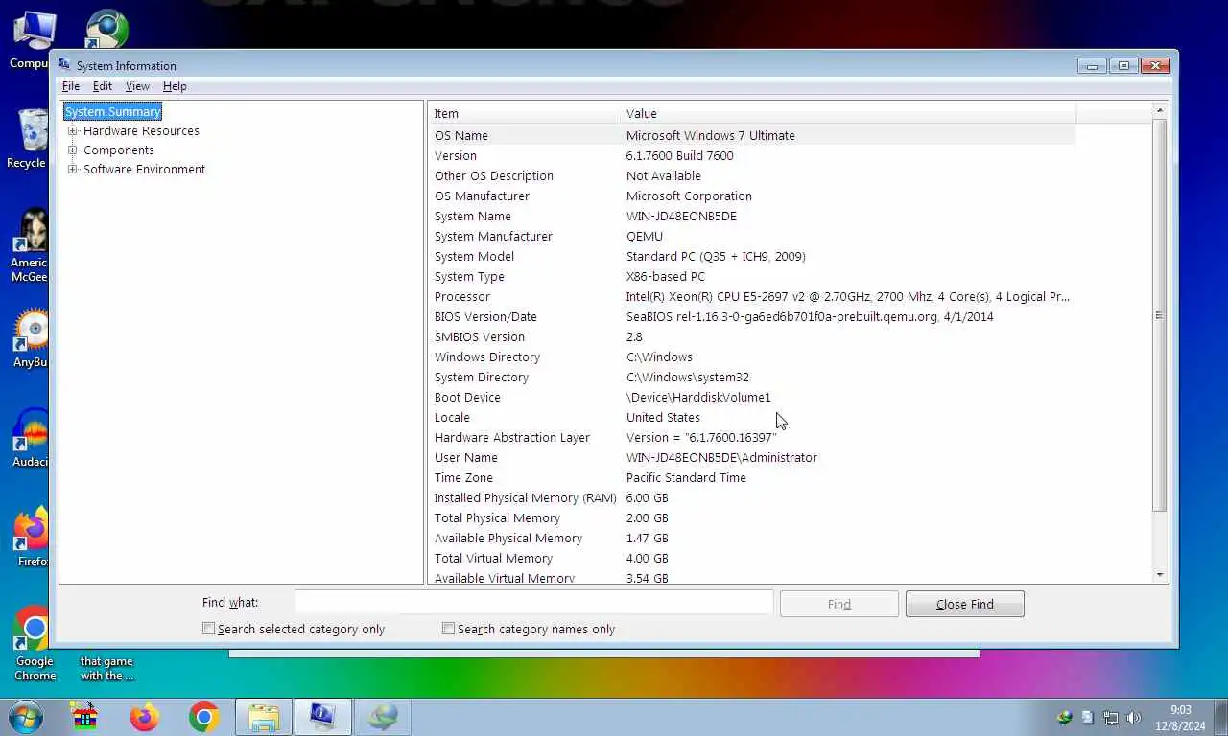1228x736 pixels.
Task: Select the Software Environment tree label
Action: 144,169
